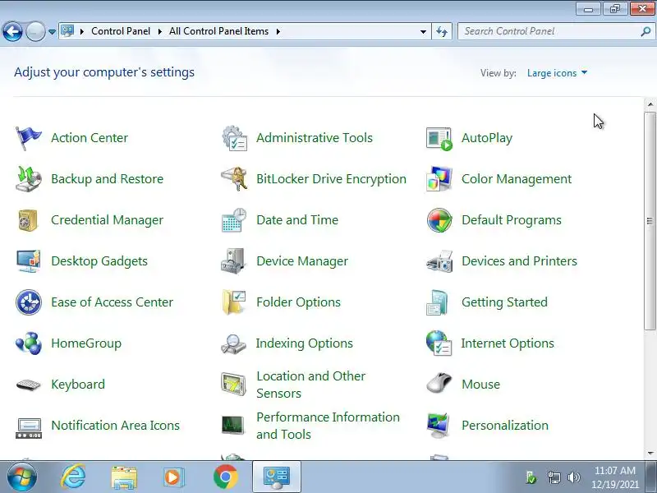657x493 pixels.
Task: Open the Indexing Options magnifier icon
Action: pyautogui.click(x=233, y=343)
